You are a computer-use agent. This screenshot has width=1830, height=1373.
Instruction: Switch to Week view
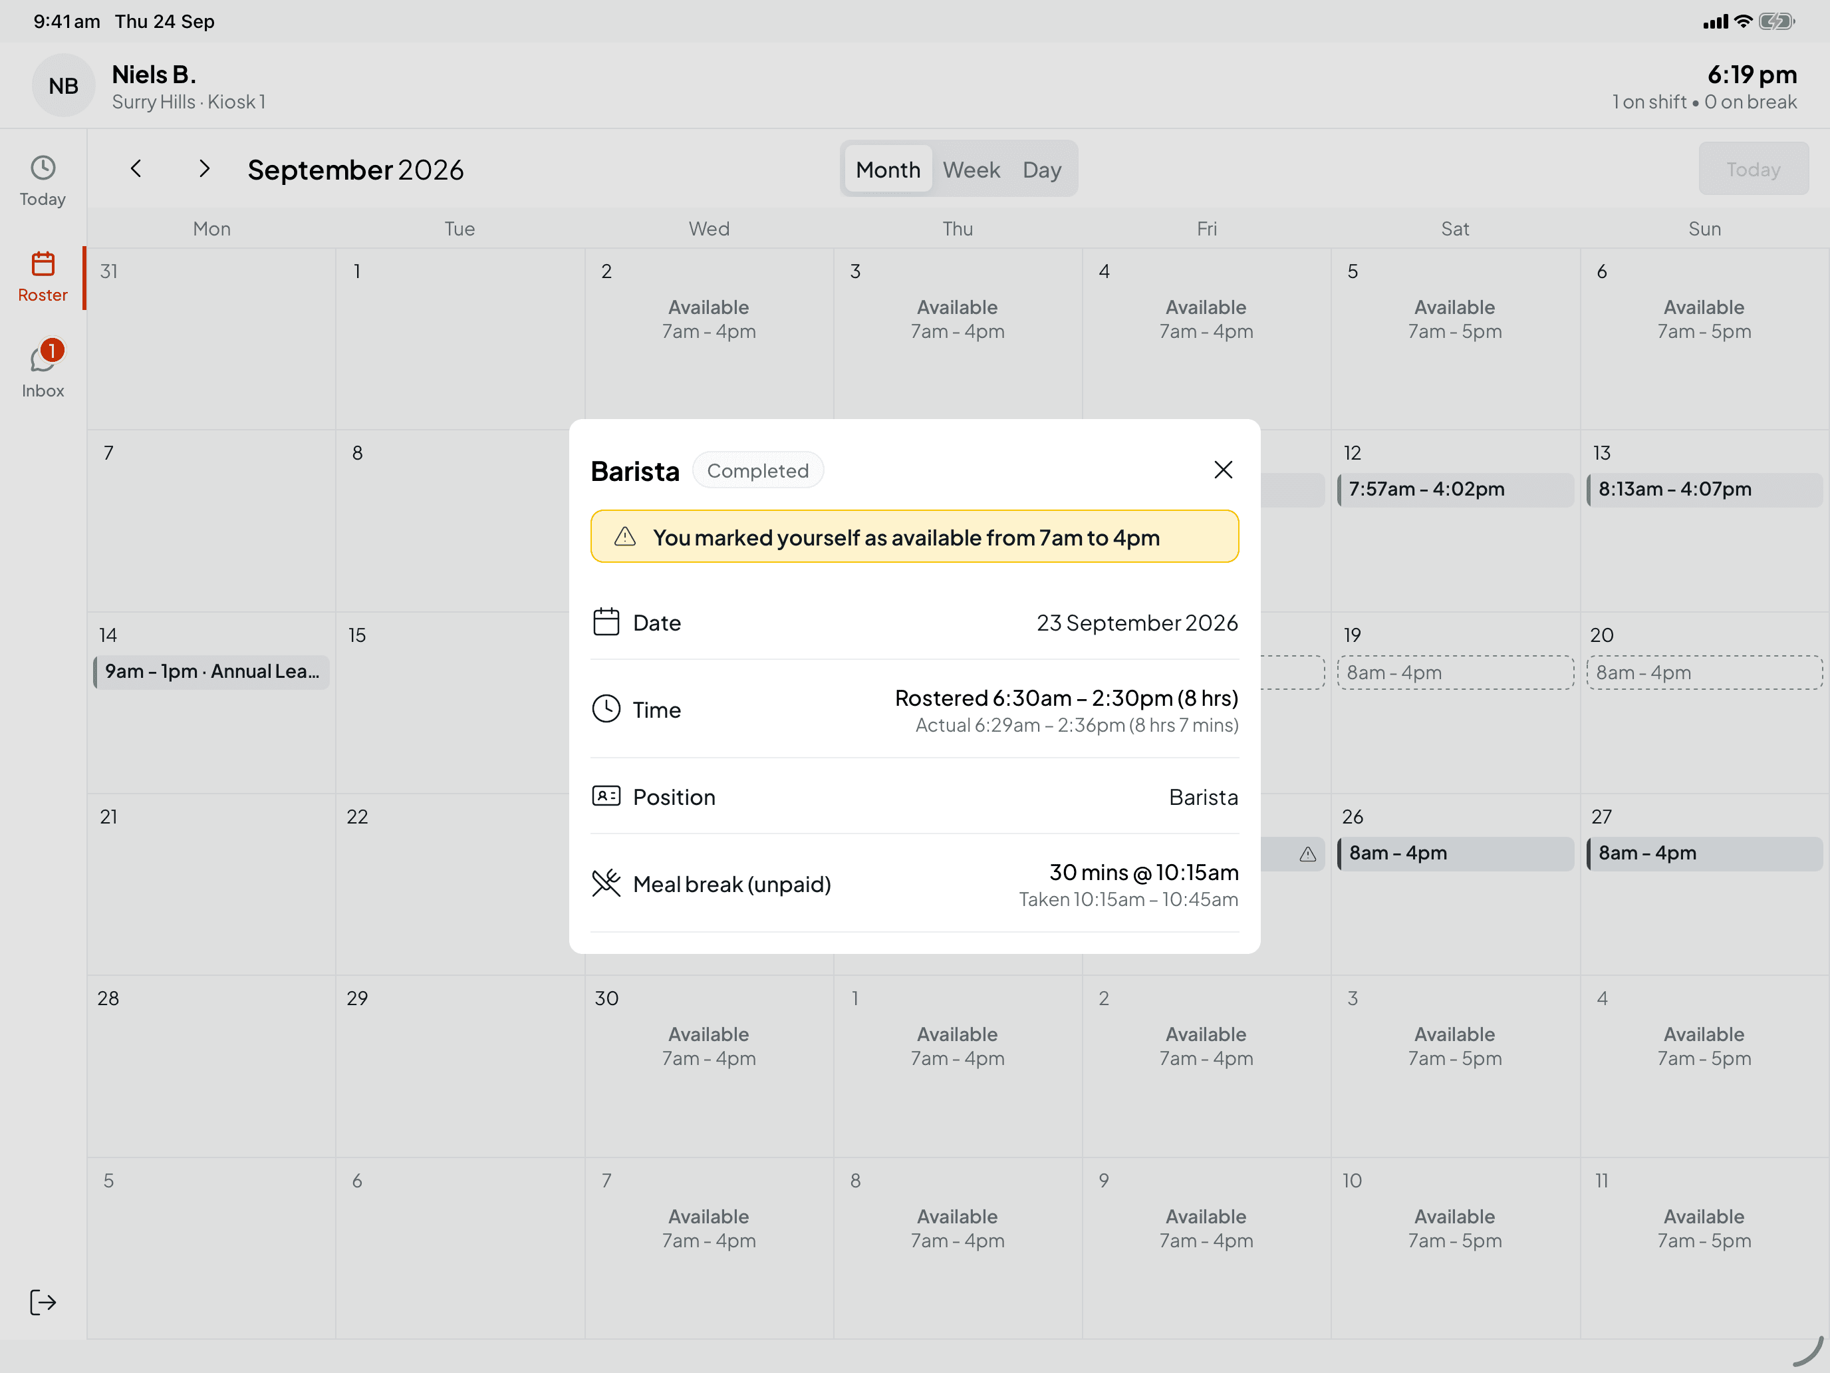972,170
